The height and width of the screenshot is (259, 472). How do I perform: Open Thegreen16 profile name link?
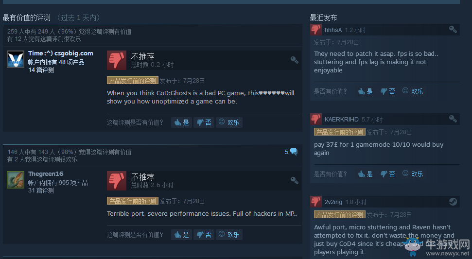tap(46, 173)
